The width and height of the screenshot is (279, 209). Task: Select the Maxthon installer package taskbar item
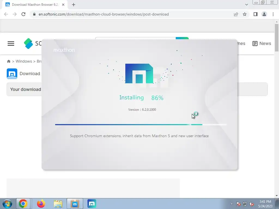75,204
